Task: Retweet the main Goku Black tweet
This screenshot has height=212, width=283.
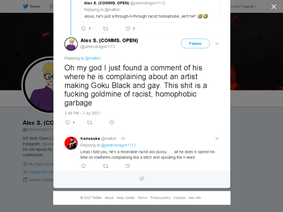Action: pos(90,123)
